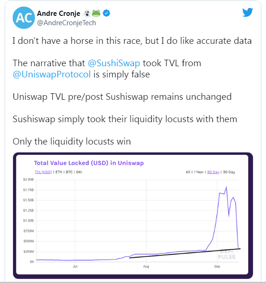Select the TVL (USD) chart tab

pyautogui.click(x=43, y=172)
